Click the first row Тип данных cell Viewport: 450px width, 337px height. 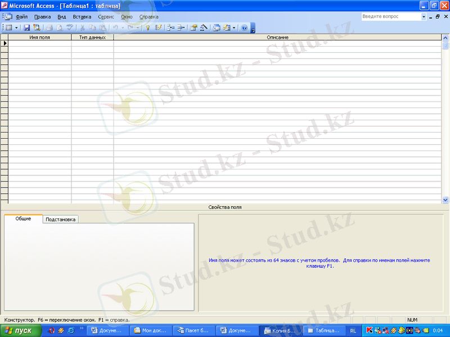pyautogui.click(x=92, y=43)
